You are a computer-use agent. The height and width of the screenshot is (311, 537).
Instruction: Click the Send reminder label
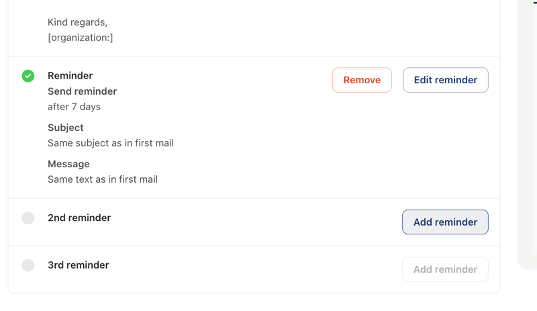pyautogui.click(x=82, y=91)
